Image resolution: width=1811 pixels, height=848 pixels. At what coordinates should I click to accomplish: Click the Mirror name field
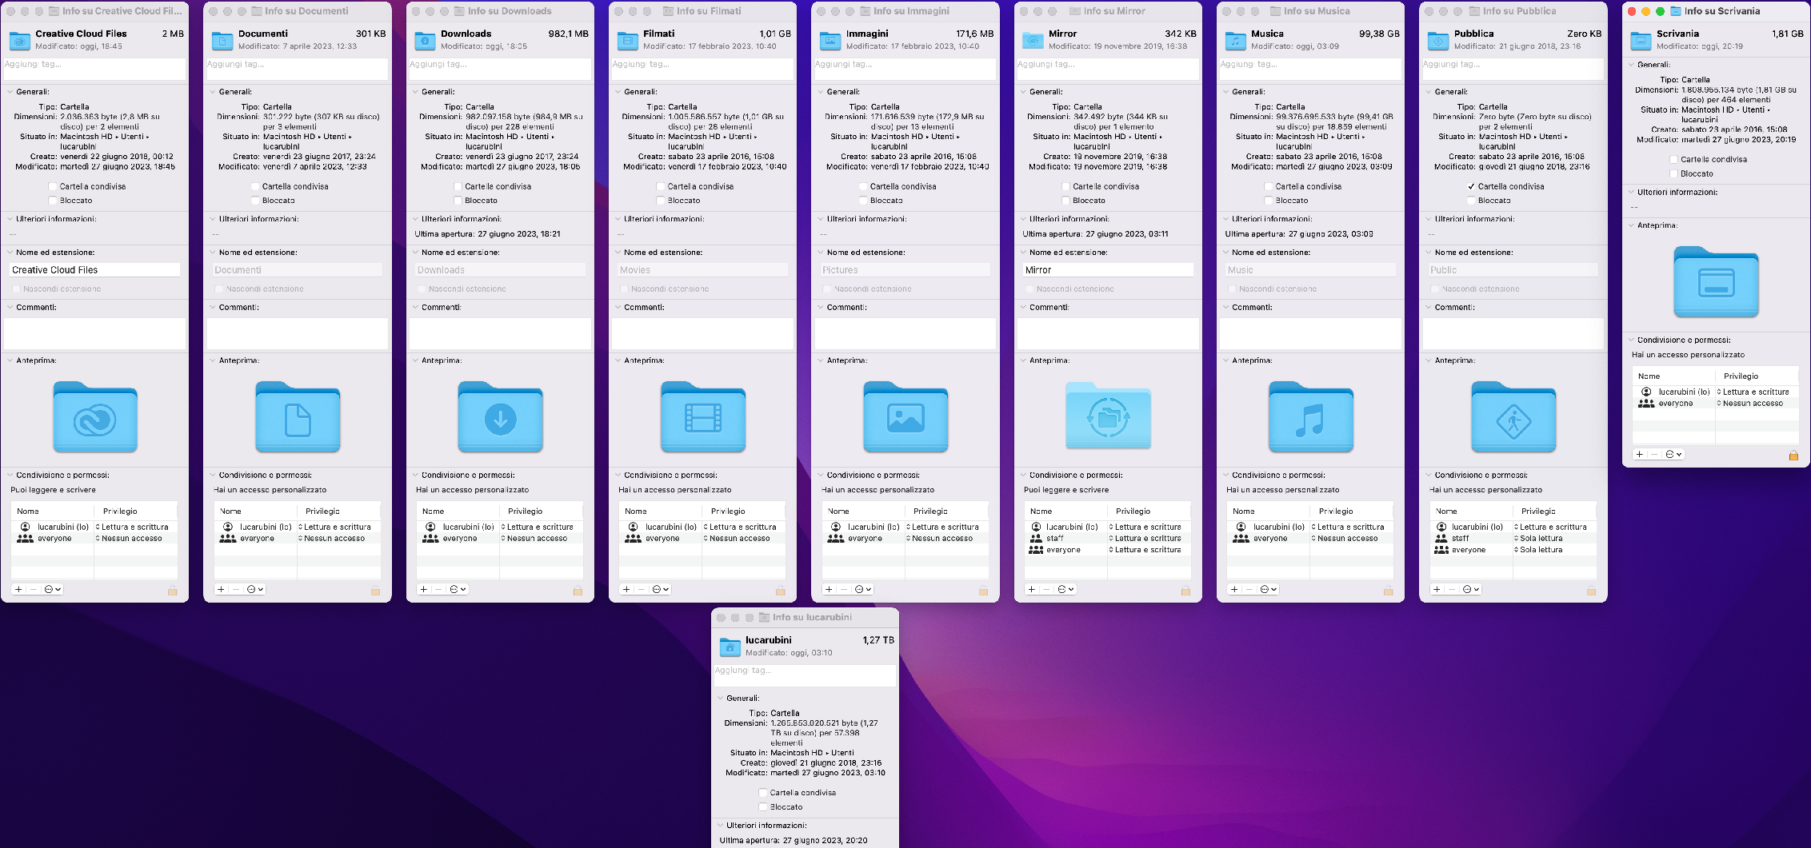(1108, 270)
